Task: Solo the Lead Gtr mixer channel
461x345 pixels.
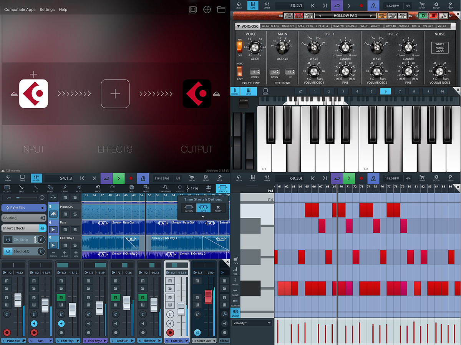Action: point(116,288)
